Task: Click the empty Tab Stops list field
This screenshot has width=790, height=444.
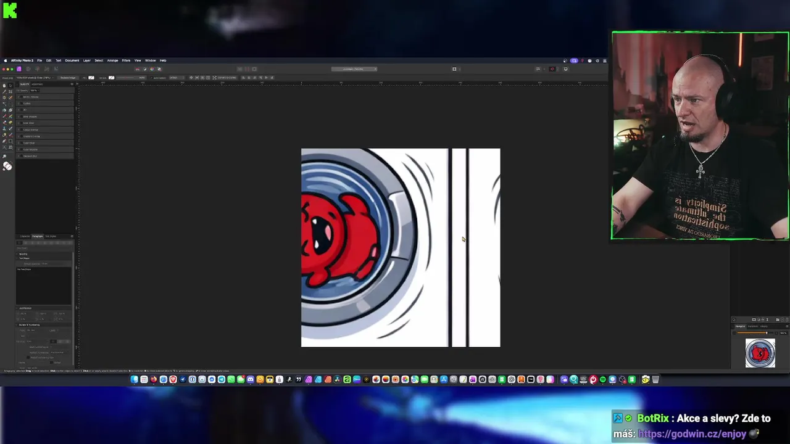Action: pyautogui.click(x=43, y=286)
